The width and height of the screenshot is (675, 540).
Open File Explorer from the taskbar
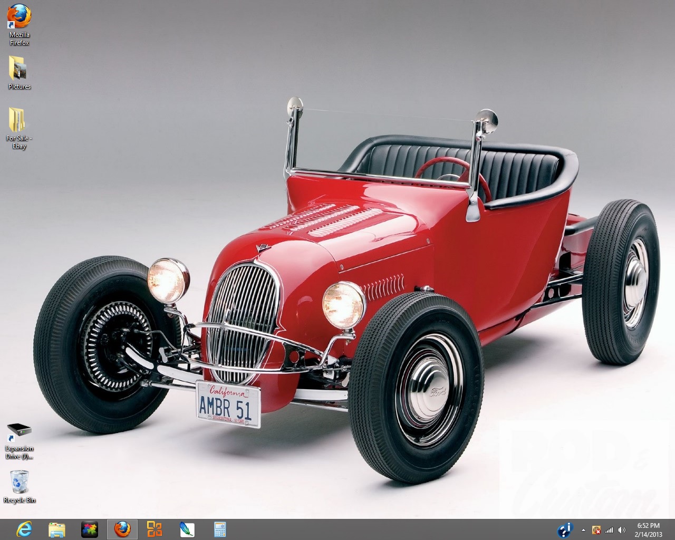(x=57, y=529)
